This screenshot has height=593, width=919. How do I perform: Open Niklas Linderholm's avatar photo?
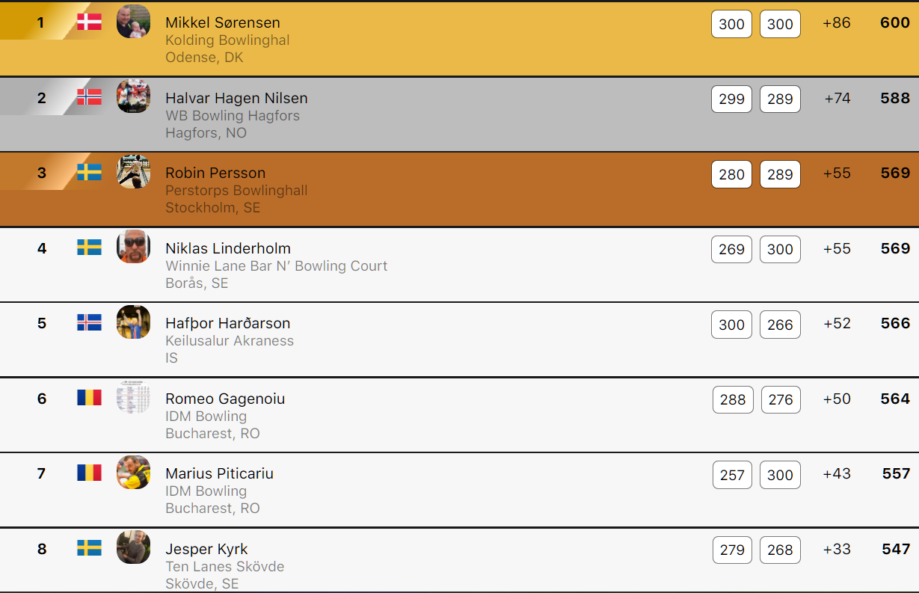[x=133, y=247]
